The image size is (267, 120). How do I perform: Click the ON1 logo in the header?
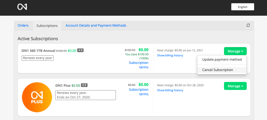pyautogui.click(x=22, y=7)
